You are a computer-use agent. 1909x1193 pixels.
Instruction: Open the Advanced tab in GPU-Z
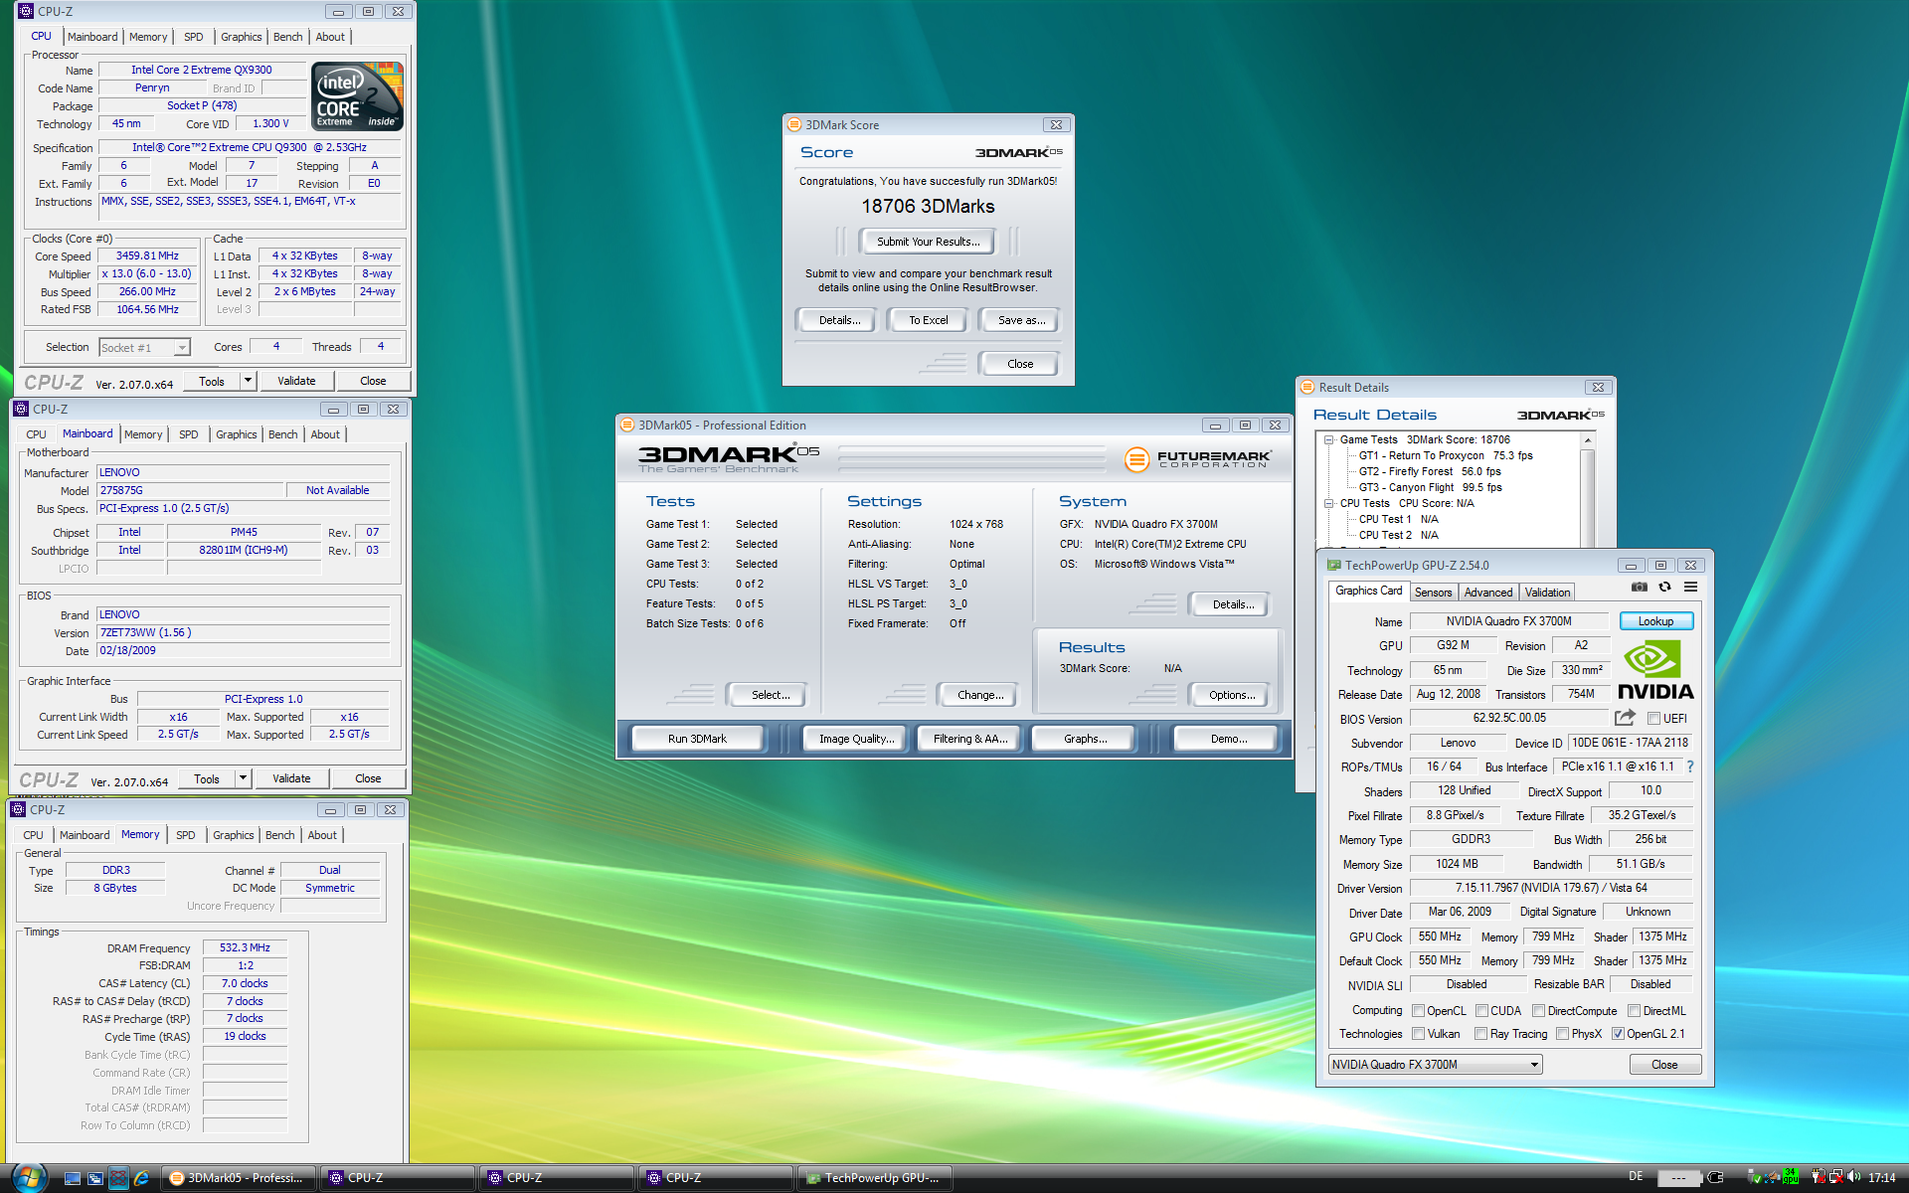point(1488,593)
